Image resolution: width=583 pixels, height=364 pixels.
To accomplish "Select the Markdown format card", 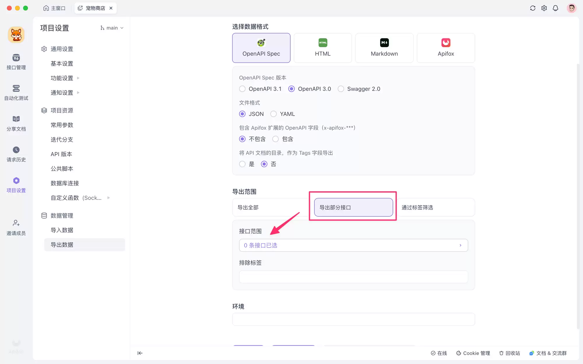I will point(384,48).
